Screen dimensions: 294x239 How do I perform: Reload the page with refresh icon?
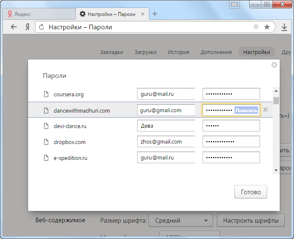click(x=42, y=27)
